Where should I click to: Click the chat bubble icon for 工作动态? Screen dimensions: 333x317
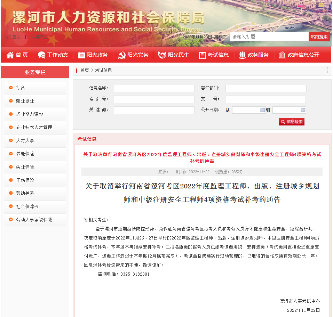point(41,55)
